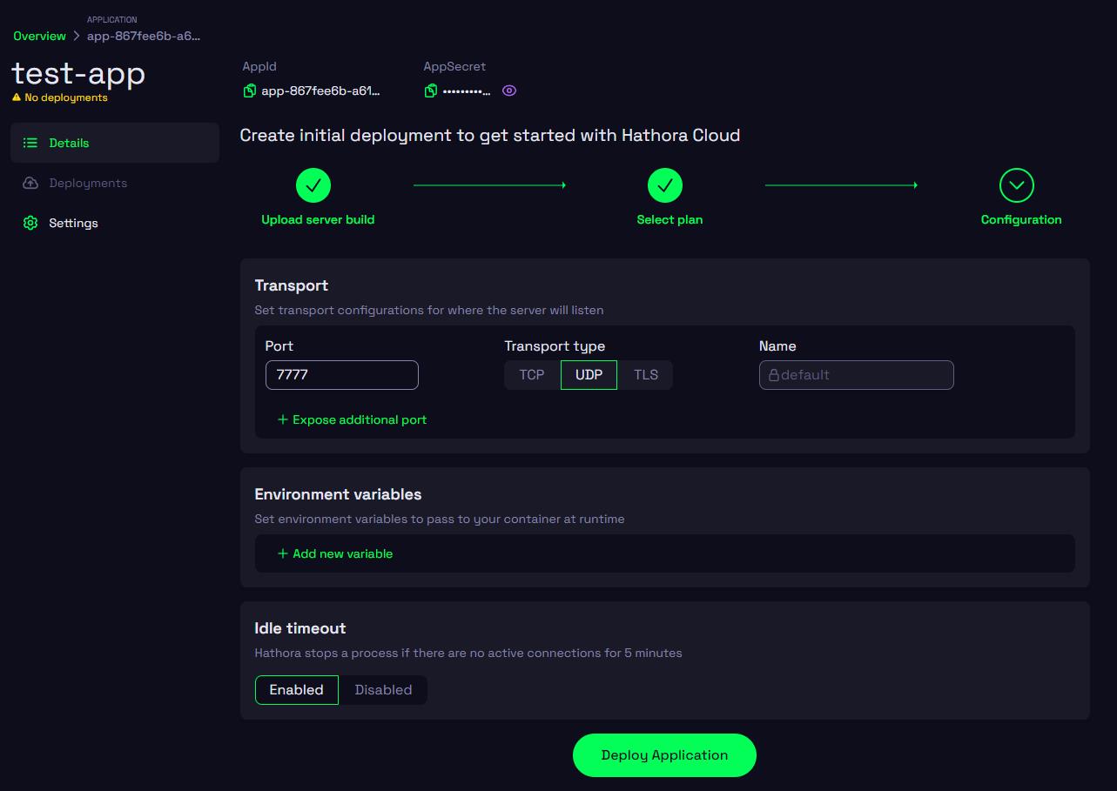The width and height of the screenshot is (1117, 791).
Task: Click the Select plan label
Action: point(670,219)
